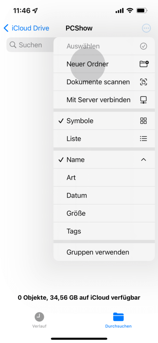Select Mit Server verbinden entry

[104, 100]
